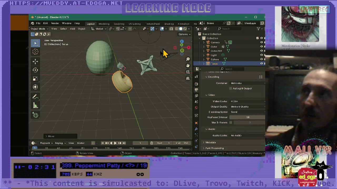This screenshot has width=337, height=189.
Task: Hide the Sphere in the outliner
Action: click(x=261, y=59)
